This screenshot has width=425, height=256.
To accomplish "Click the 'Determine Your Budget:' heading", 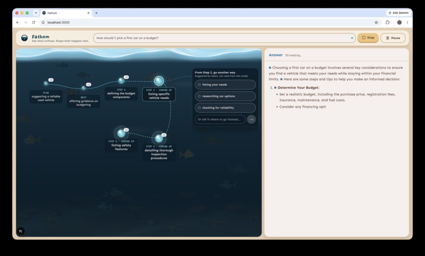I will (x=298, y=87).
